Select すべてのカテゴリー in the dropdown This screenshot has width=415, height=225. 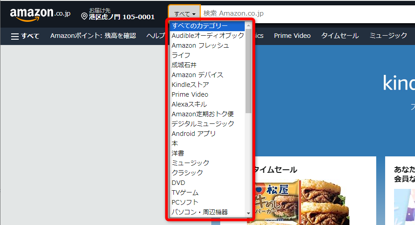pyautogui.click(x=208, y=26)
